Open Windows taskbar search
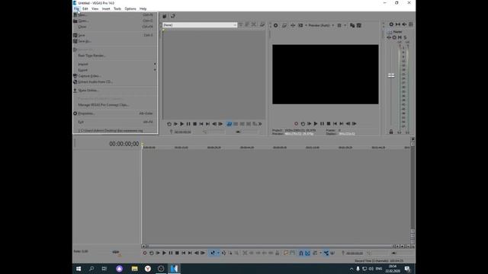The width and height of the screenshot is (488, 274). click(91, 269)
